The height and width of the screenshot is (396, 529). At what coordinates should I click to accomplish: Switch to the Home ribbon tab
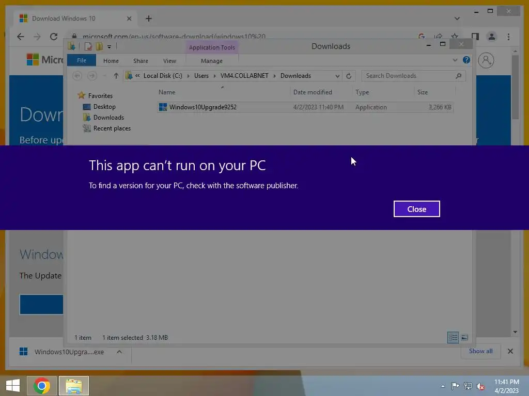(x=111, y=61)
